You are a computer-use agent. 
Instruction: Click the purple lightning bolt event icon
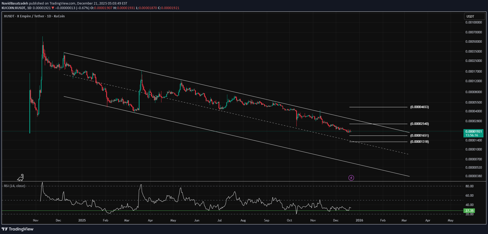tap(351, 178)
